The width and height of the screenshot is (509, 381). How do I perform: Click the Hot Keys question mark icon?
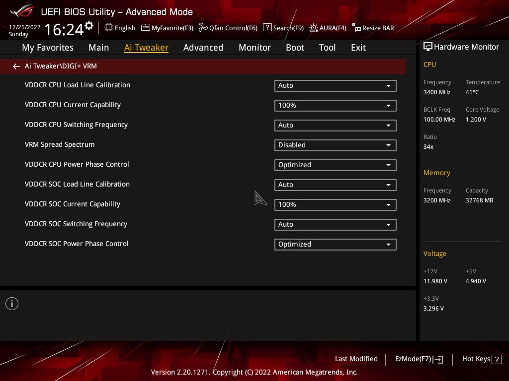pos(497,359)
